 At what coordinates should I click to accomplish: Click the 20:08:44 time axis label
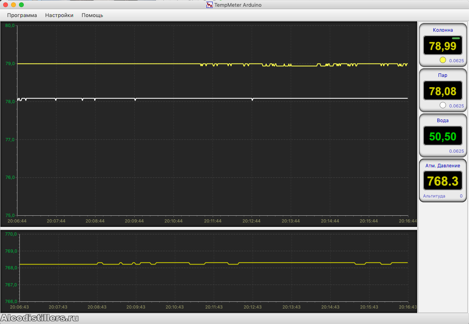[x=95, y=221]
